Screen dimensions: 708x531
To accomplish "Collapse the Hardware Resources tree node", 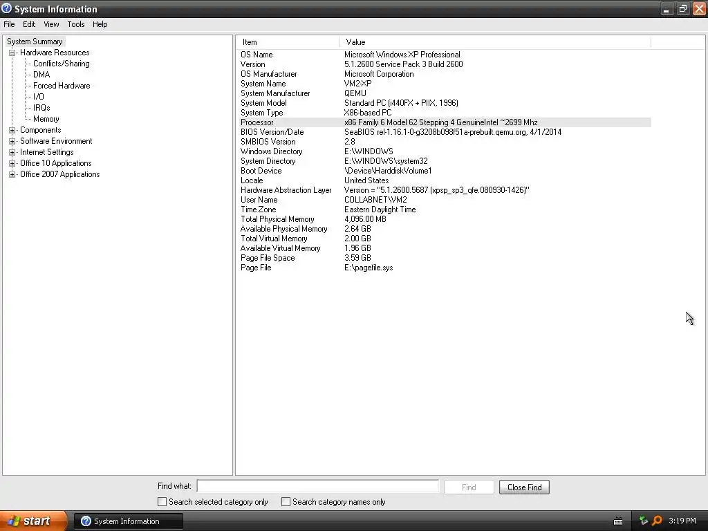I will point(12,53).
